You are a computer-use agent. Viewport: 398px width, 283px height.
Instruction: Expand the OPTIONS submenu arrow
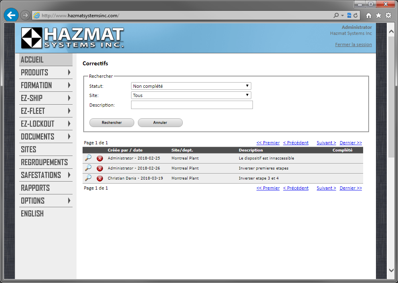(x=69, y=201)
